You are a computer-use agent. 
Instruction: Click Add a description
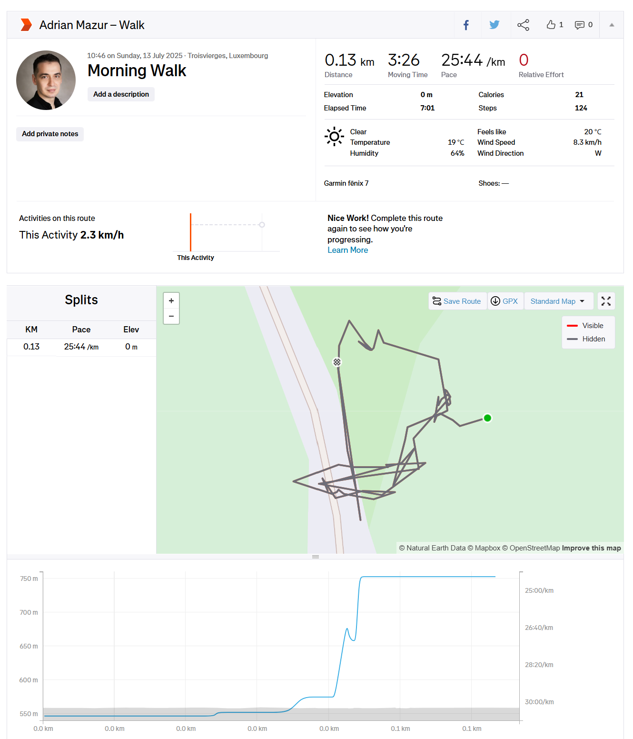click(x=121, y=94)
